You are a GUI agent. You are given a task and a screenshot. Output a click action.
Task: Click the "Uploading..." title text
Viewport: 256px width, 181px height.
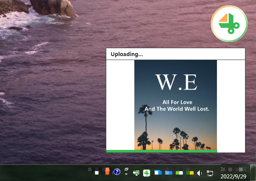(127, 54)
